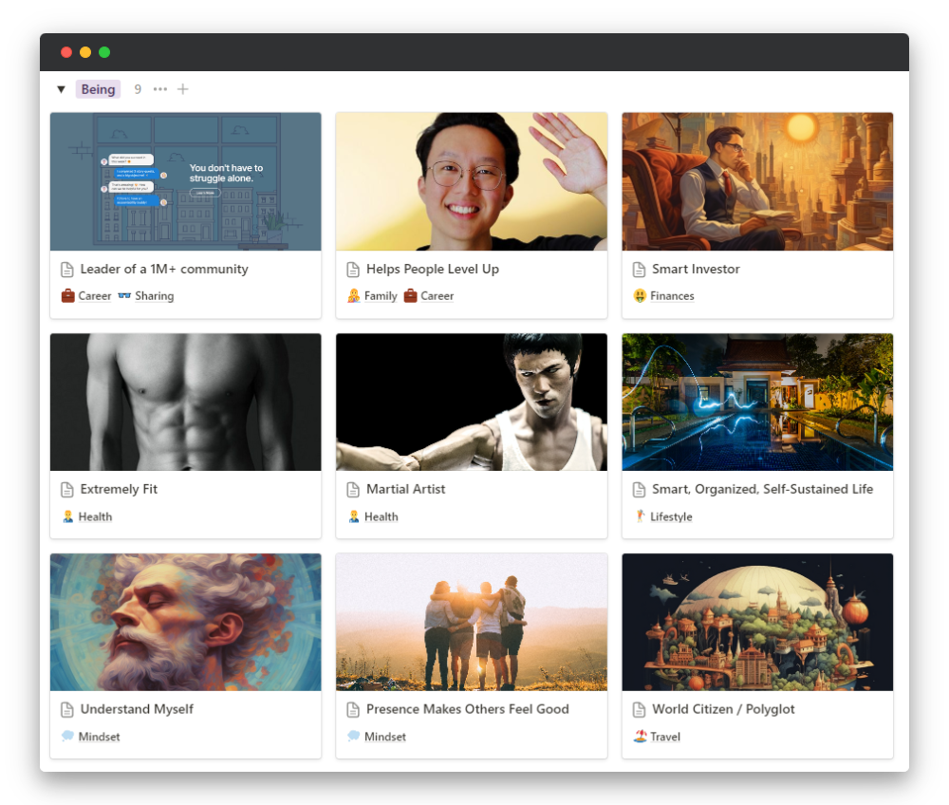Click the Being group tag label
This screenshot has width=949, height=805.
click(x=98, y=89)
